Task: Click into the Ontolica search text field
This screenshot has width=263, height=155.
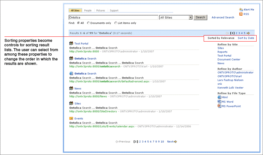Action: click(114, 17)
